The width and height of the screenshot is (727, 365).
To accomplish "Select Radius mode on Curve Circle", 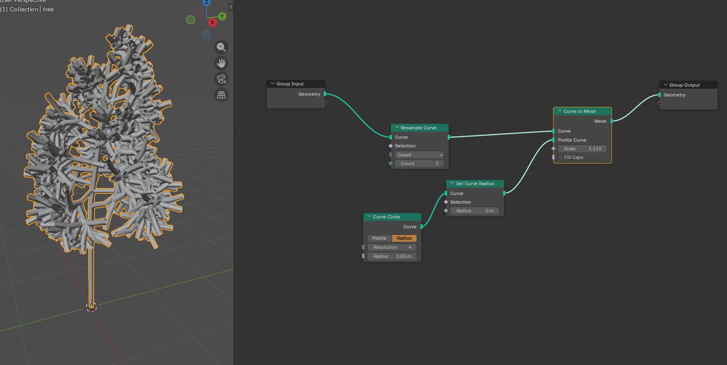I will (x=404, y=238).
